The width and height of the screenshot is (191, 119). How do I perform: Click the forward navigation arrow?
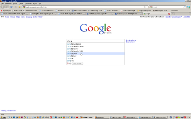(x=6, y=7)
